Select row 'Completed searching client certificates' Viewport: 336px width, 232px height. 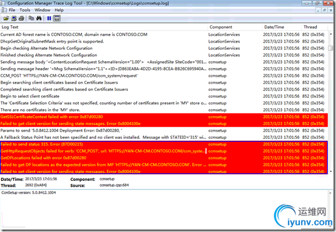click(x=164, y=89)
